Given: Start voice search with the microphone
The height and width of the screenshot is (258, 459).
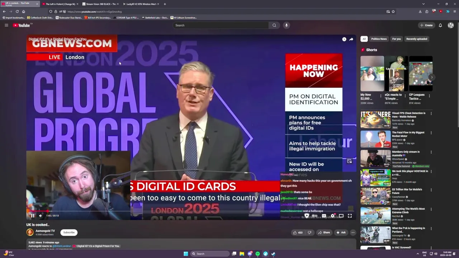Looking at the screenshot, I should coord(286,25).
